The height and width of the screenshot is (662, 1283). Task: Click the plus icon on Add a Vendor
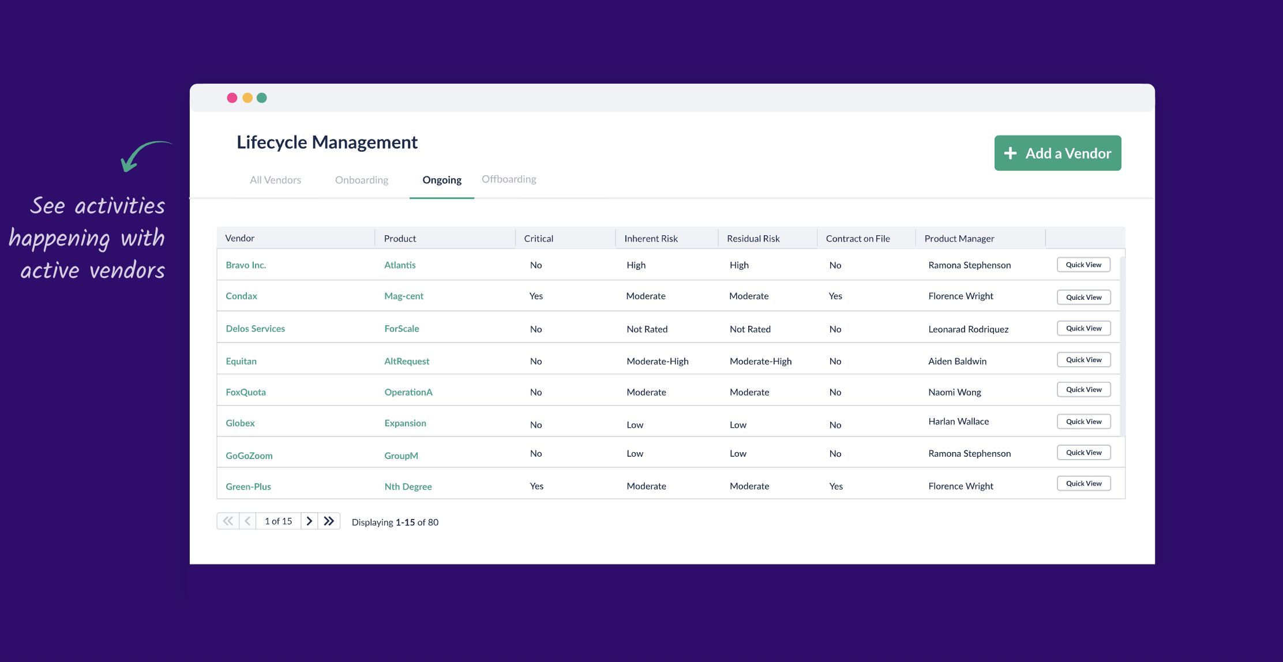click(x=1010, y=153)
